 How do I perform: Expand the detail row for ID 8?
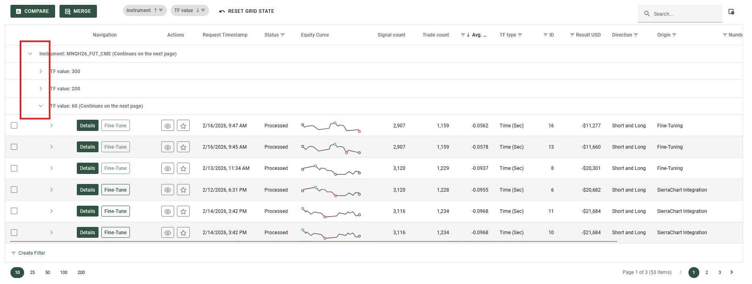click(x=51, y=168)
